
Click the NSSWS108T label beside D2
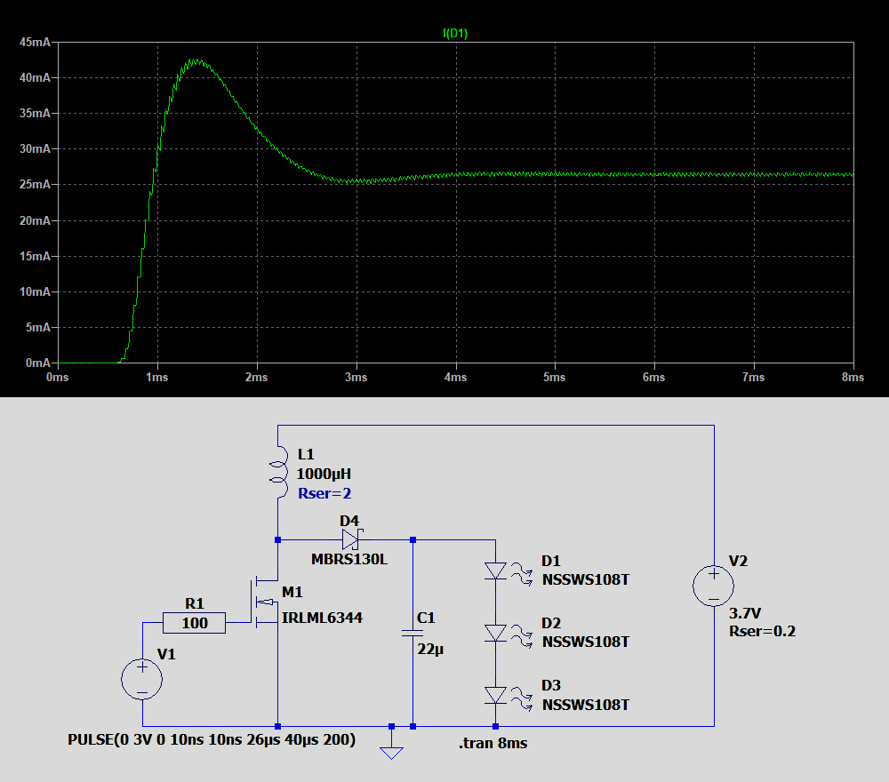point(586,642)
